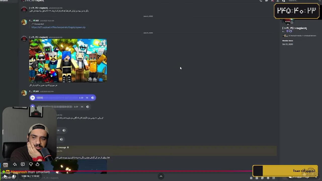The height and width of the screenshot is (181, 322).
Task: Click the Forwarded label above the link
Action: point(39,24)
